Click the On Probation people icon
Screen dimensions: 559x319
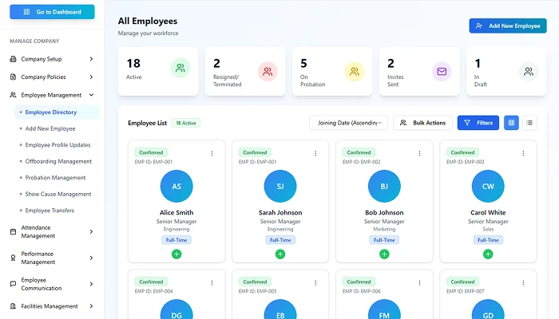355,72
